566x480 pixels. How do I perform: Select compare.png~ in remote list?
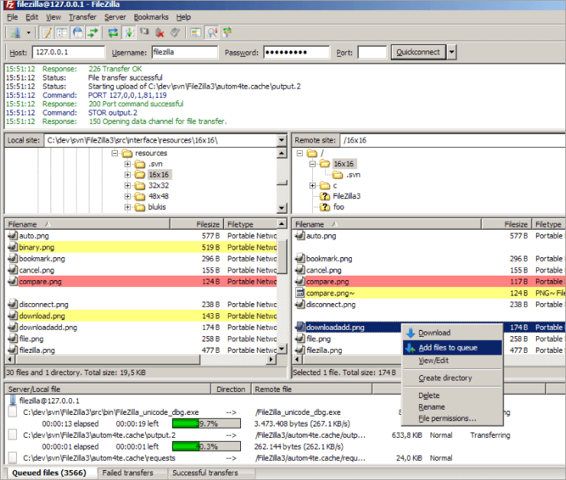429,293
